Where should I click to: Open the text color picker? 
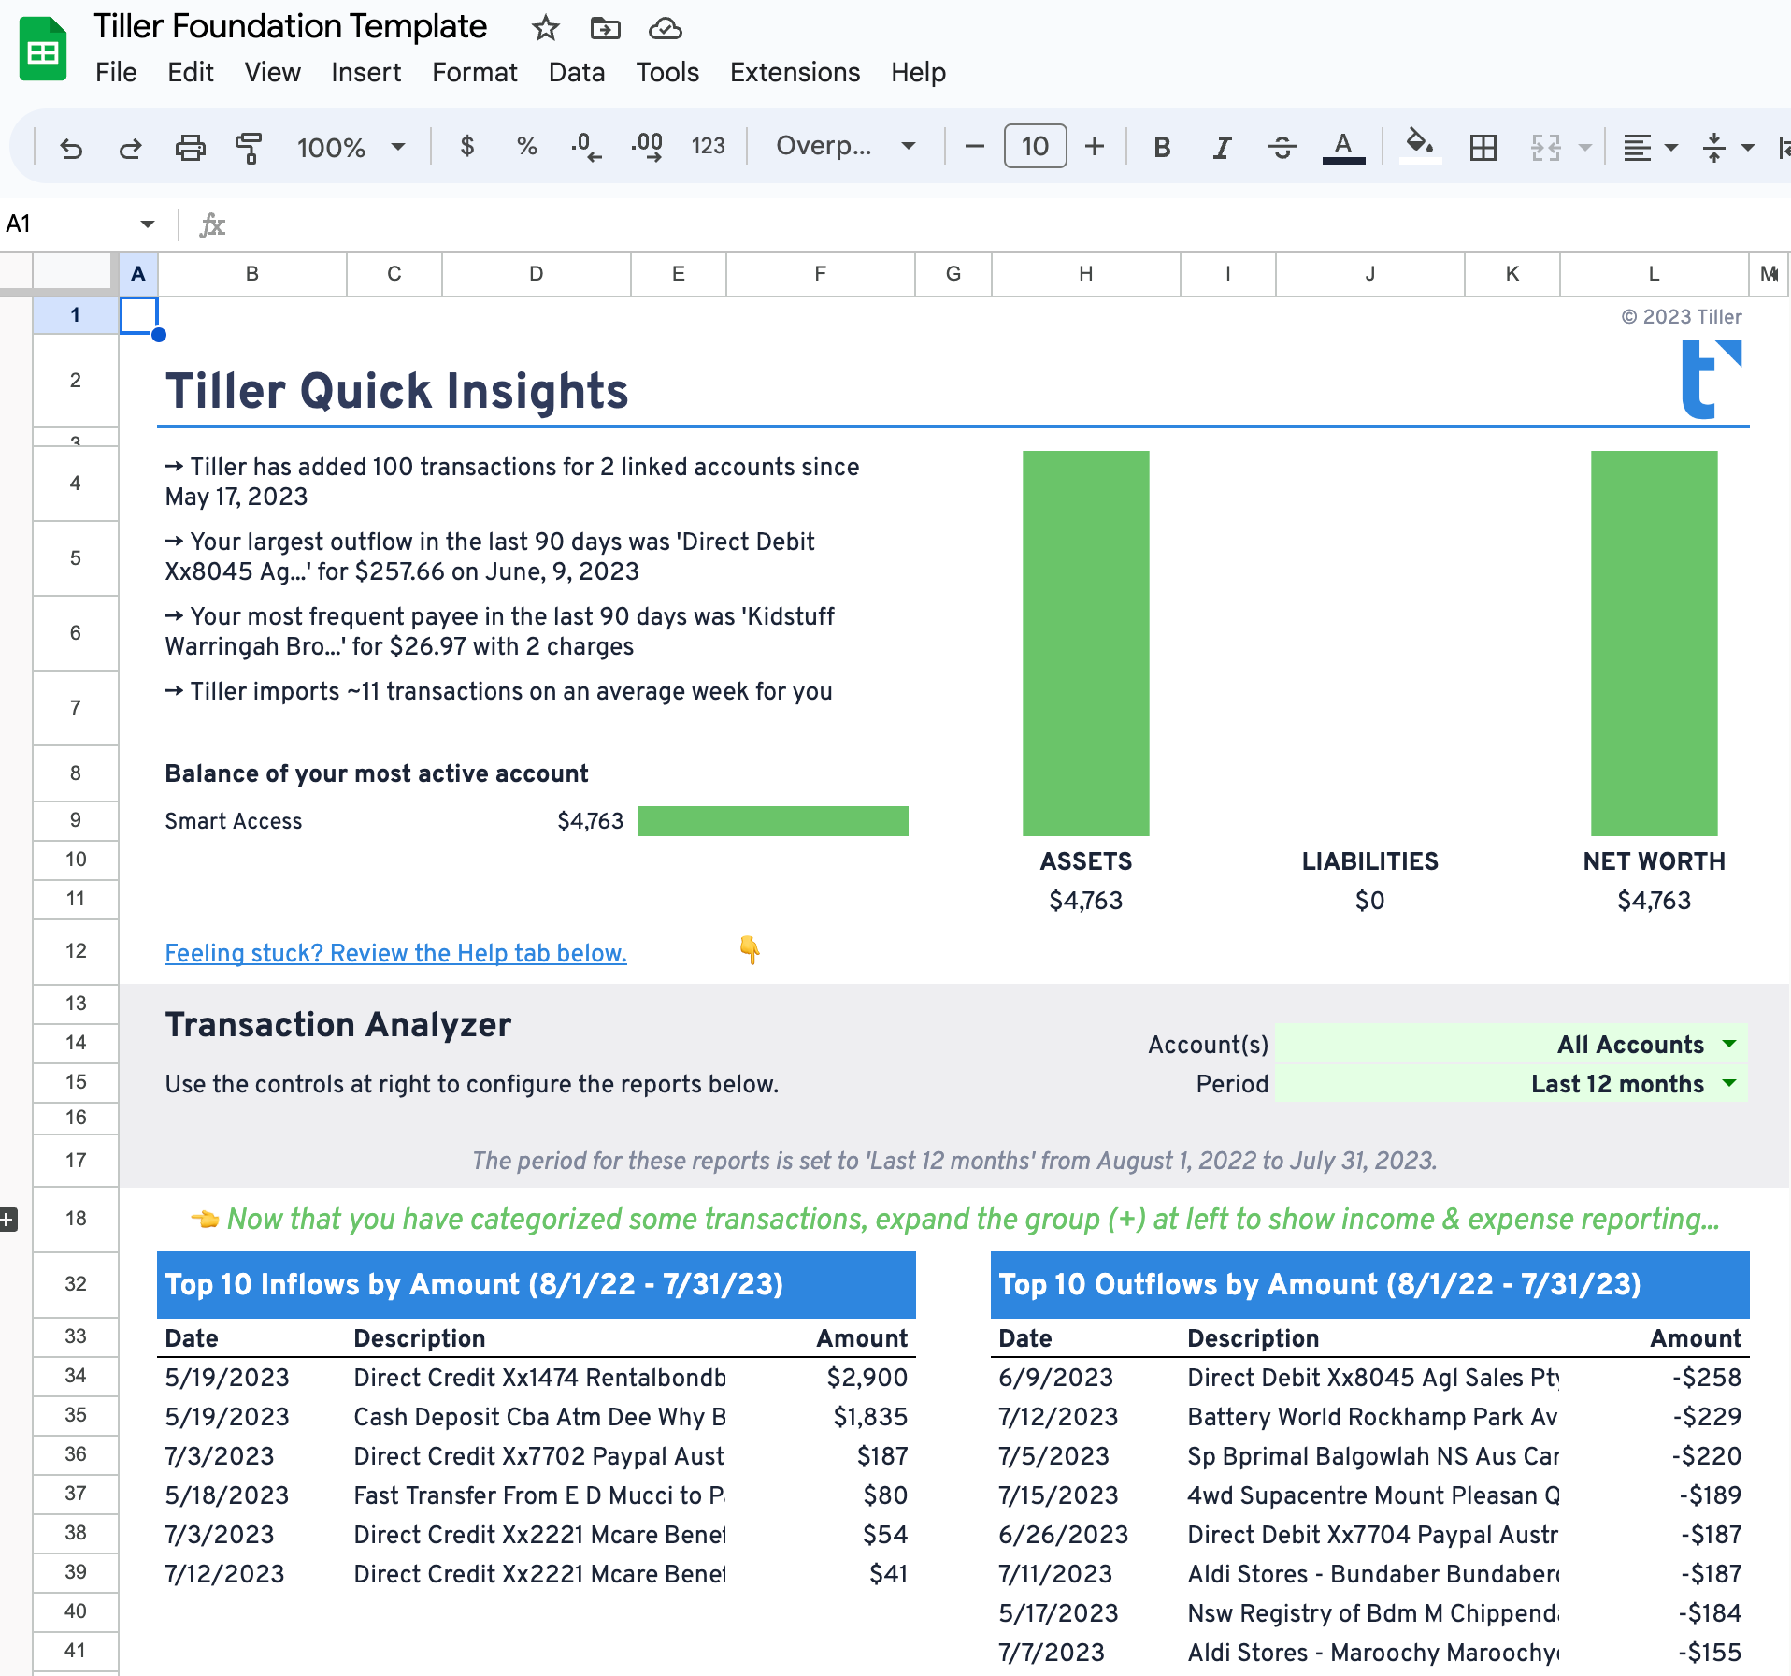(1343, 147)
